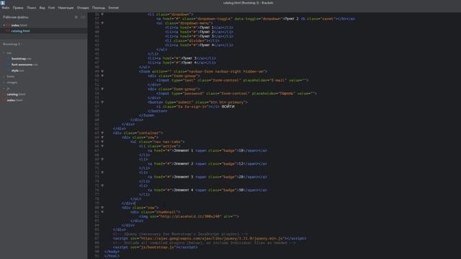
Task: Click the Brackets app icon in title bar
Action: [3, 3]
